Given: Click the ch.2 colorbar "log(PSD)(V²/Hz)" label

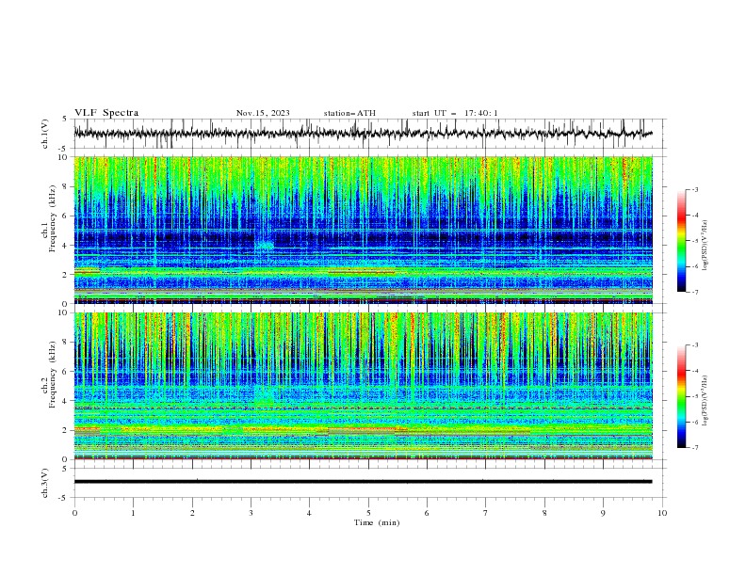Looking at the screenshot, I should 705,400.
